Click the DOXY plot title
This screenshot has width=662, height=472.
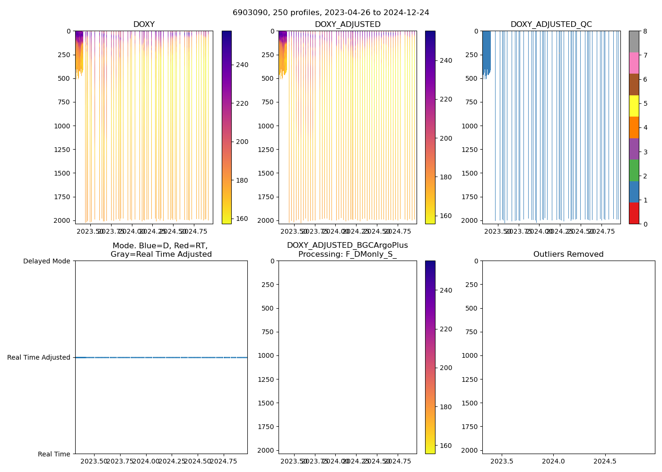[144, 25]
